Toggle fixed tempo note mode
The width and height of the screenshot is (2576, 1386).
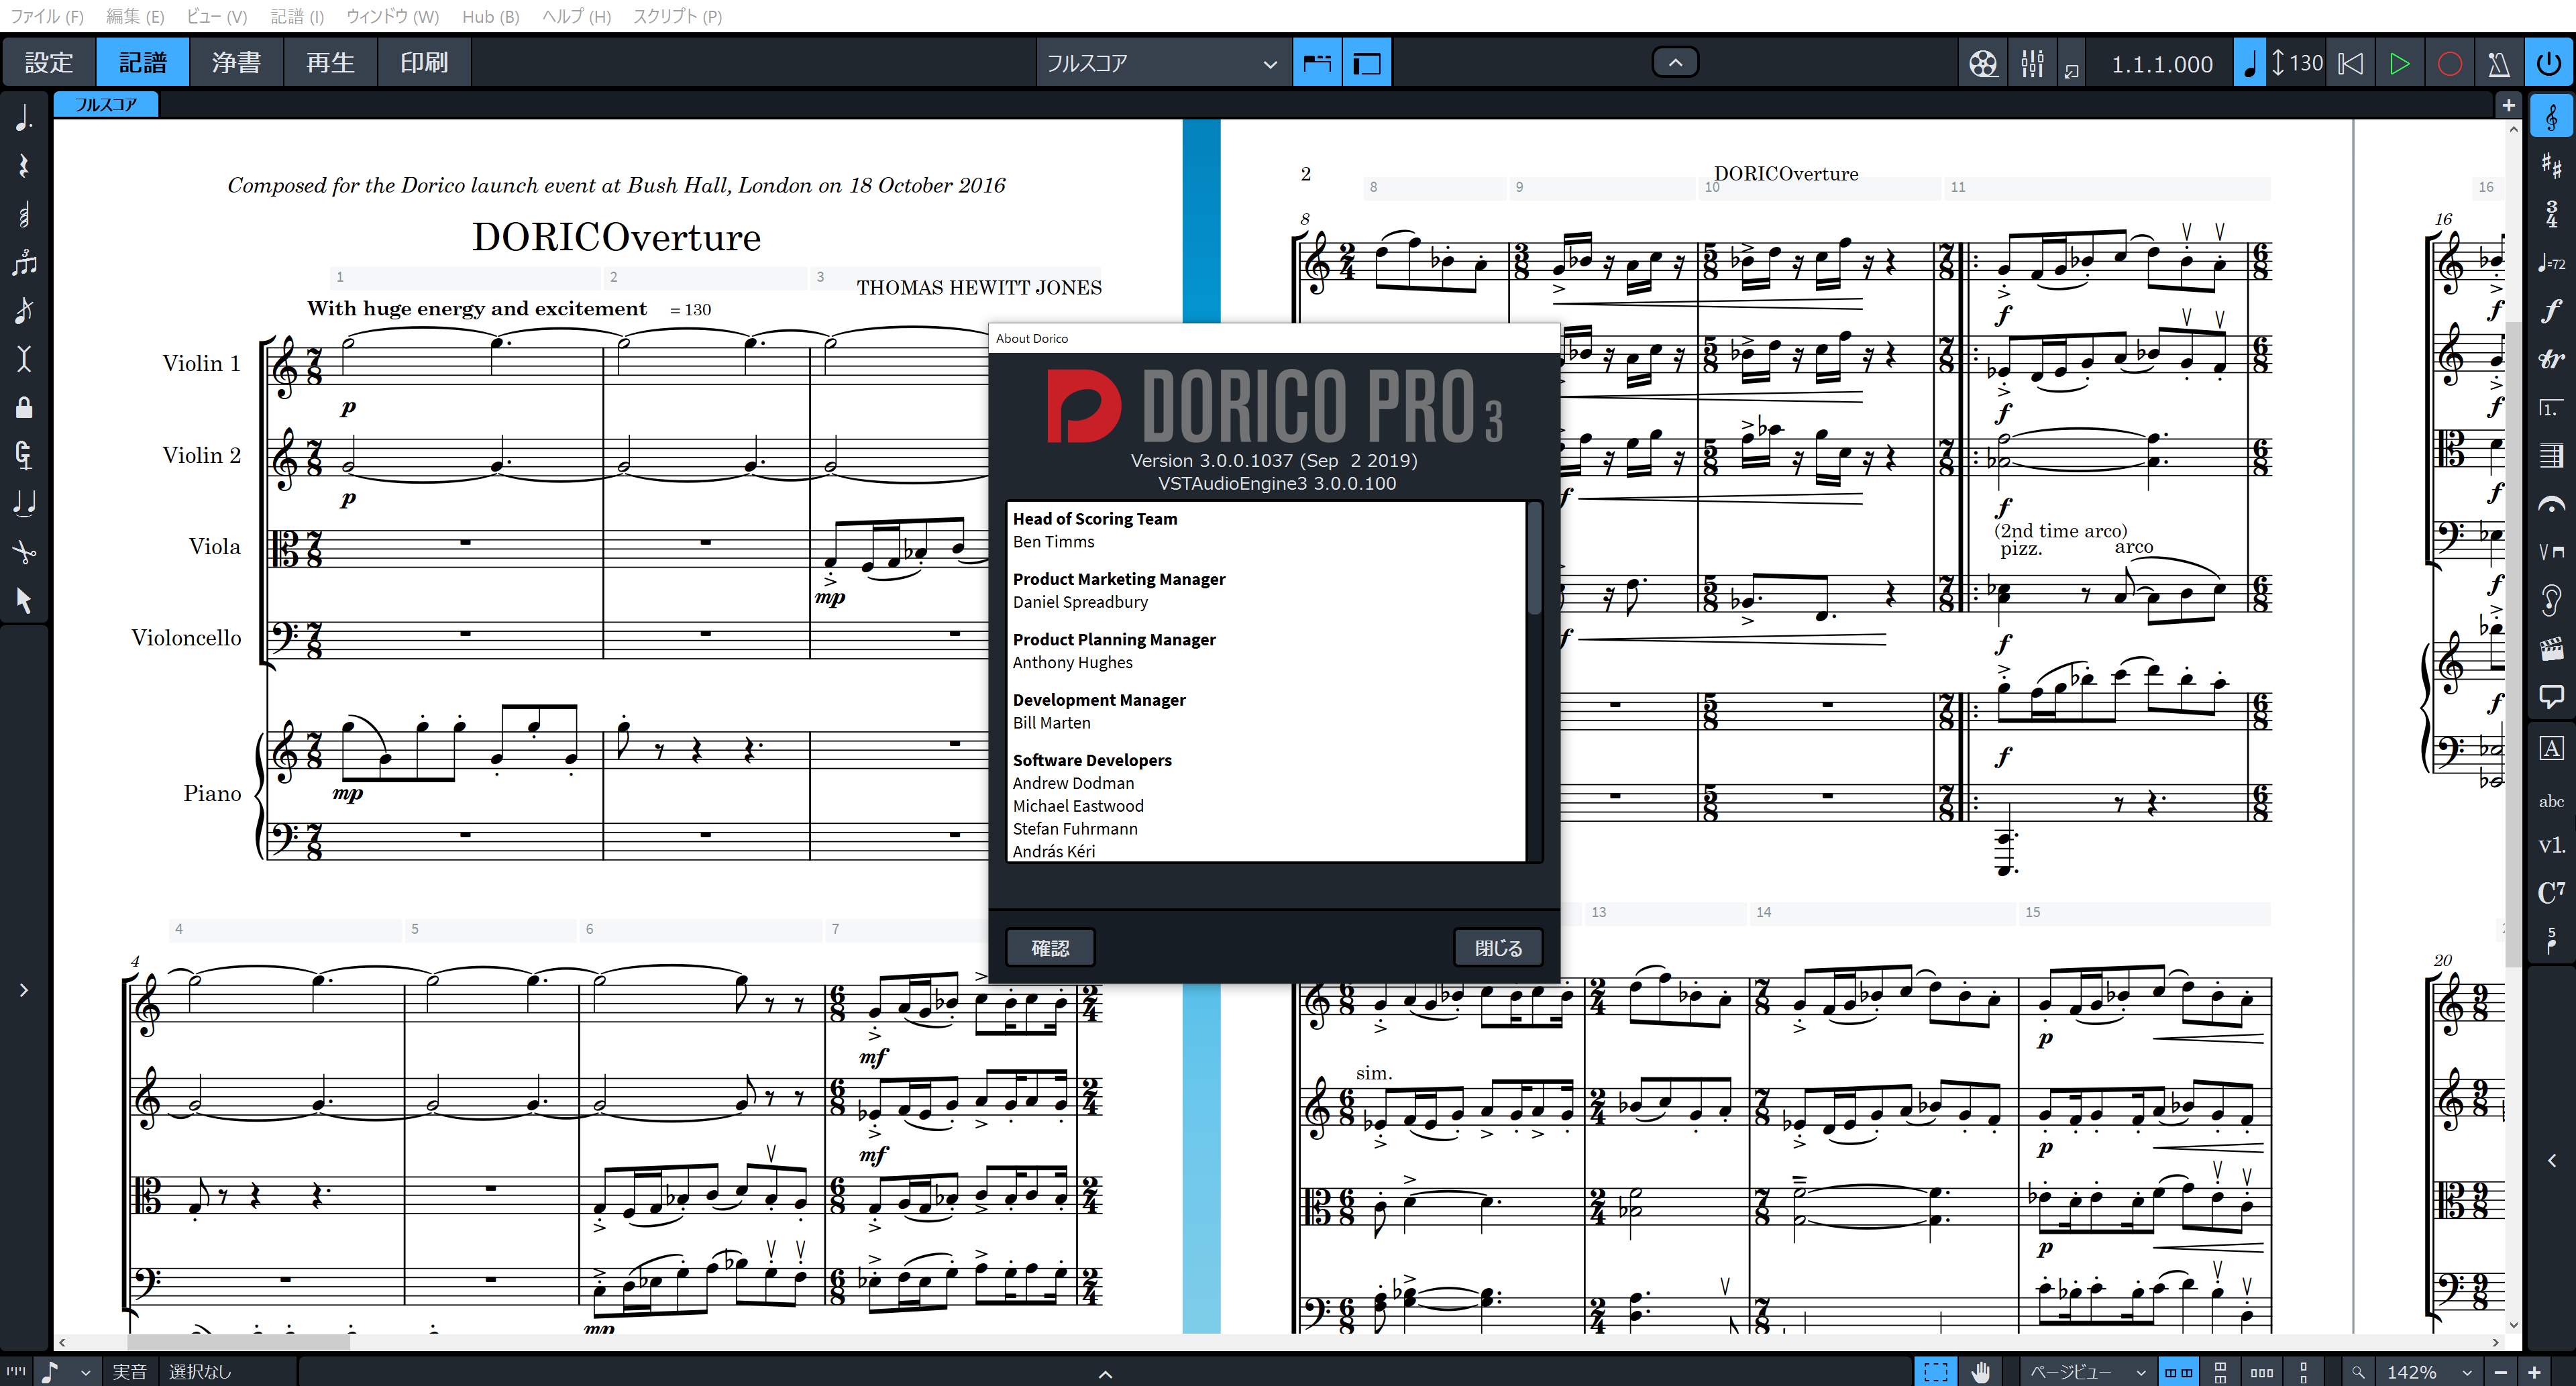coord(2249,63)
